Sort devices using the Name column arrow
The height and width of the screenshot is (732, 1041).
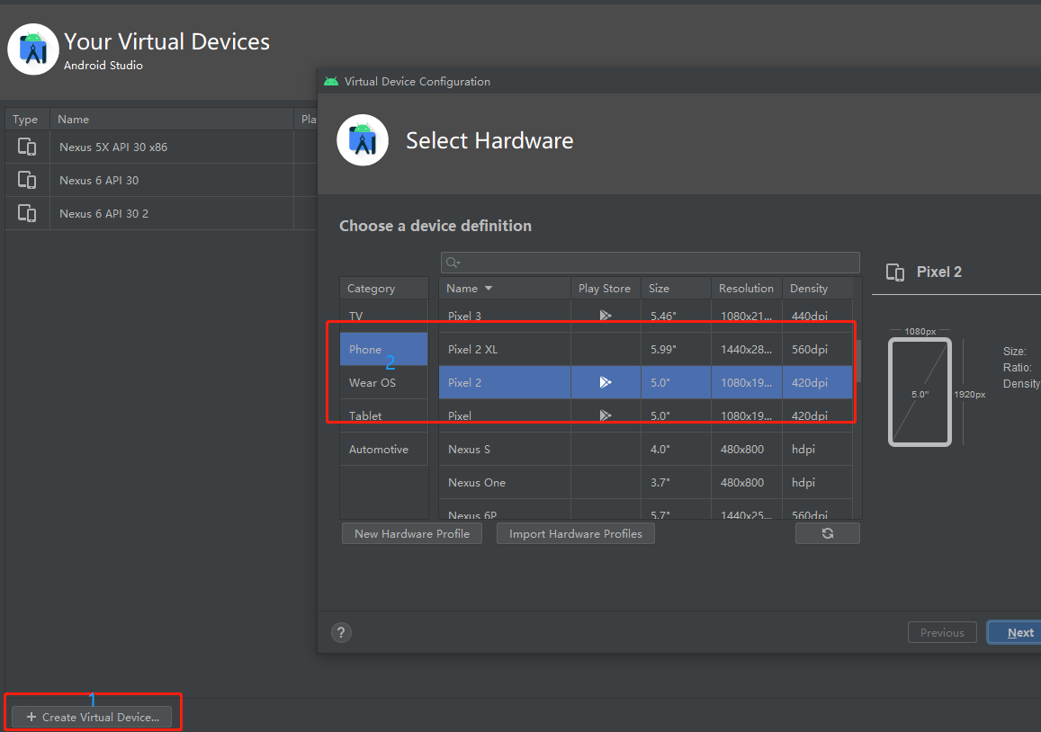tap(489, 289)
